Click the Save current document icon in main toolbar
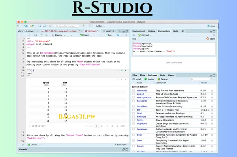Screen dimensions: 237x157 (x=39, y=26)
